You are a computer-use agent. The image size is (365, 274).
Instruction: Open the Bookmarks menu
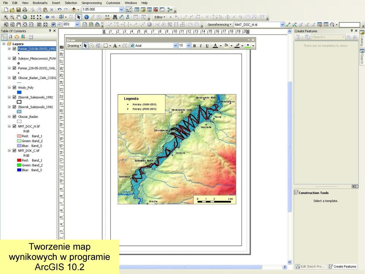pyautogui.click(x=40, y=3)
